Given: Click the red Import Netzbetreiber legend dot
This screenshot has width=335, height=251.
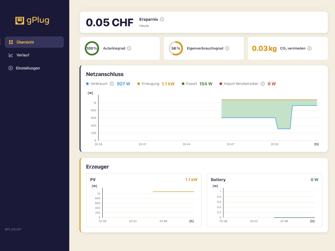Looking at the screenshot, I should coord(221,84).
